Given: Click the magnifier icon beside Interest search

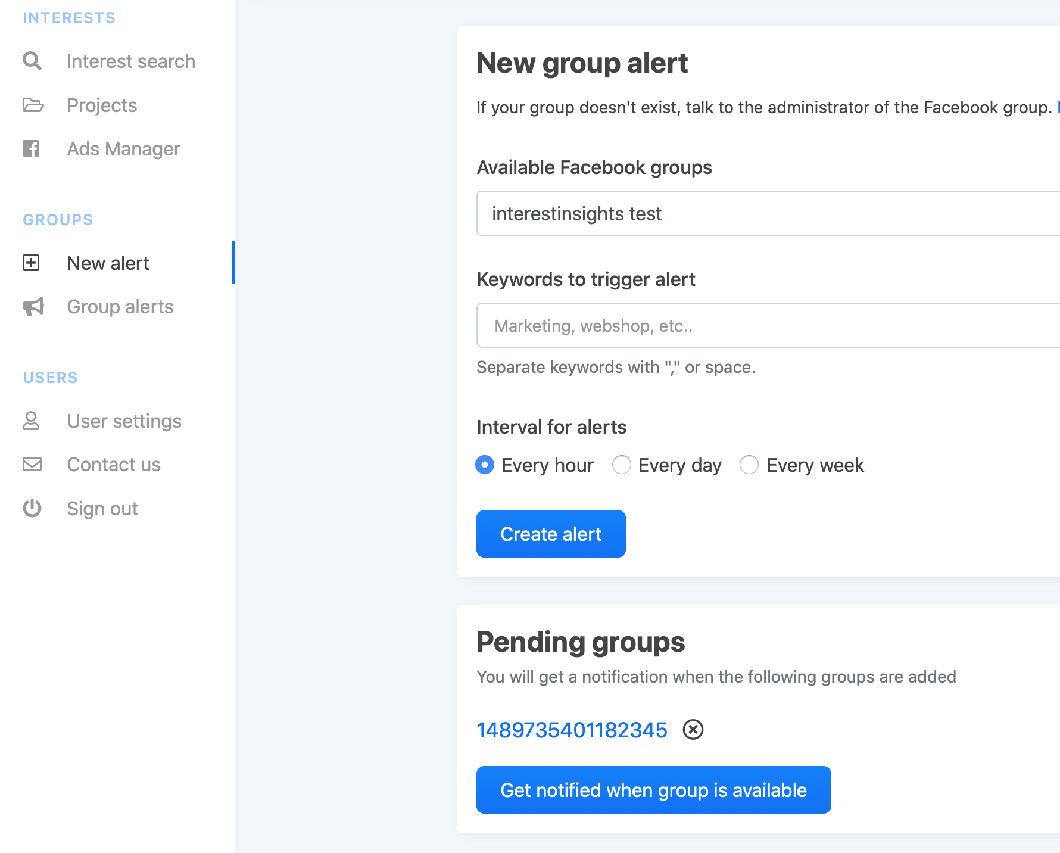Looking at the screenshot, I should 32,61.
